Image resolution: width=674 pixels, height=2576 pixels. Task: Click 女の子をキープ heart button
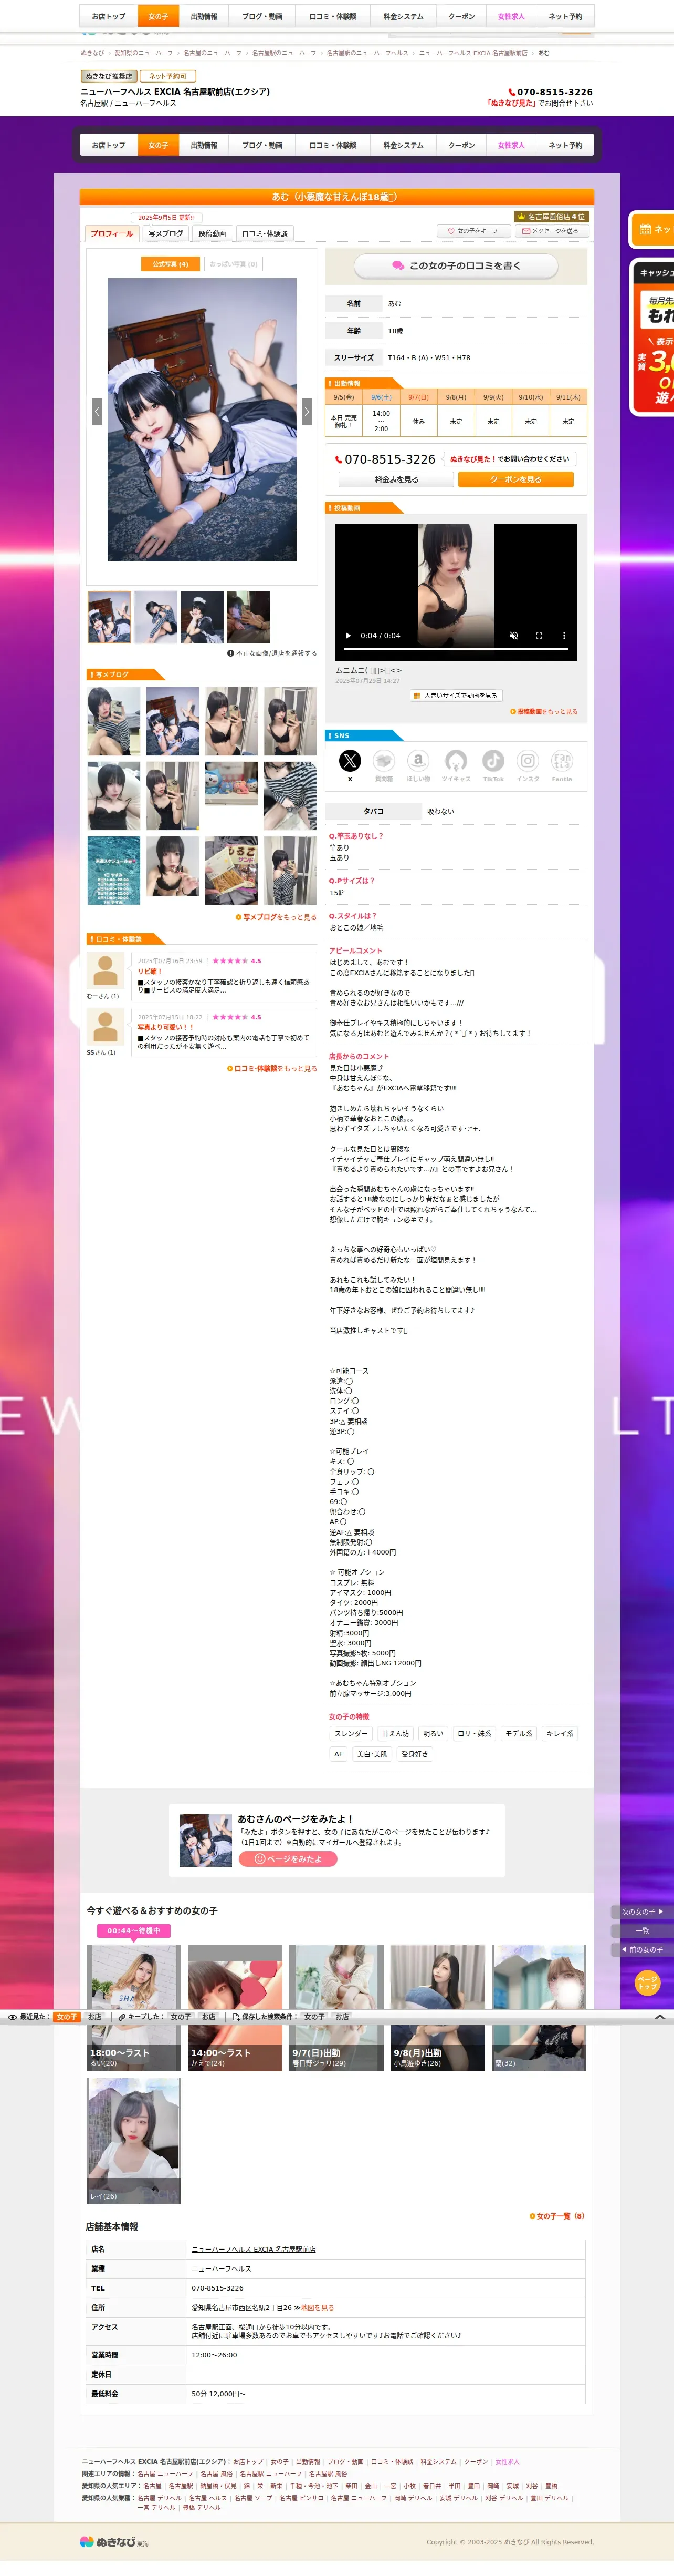pyautogui.click(x=473, y=231)
